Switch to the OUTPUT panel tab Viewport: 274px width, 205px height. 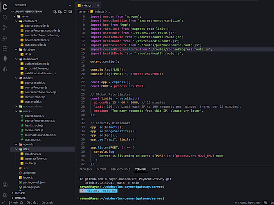click(x=101, y=169)
